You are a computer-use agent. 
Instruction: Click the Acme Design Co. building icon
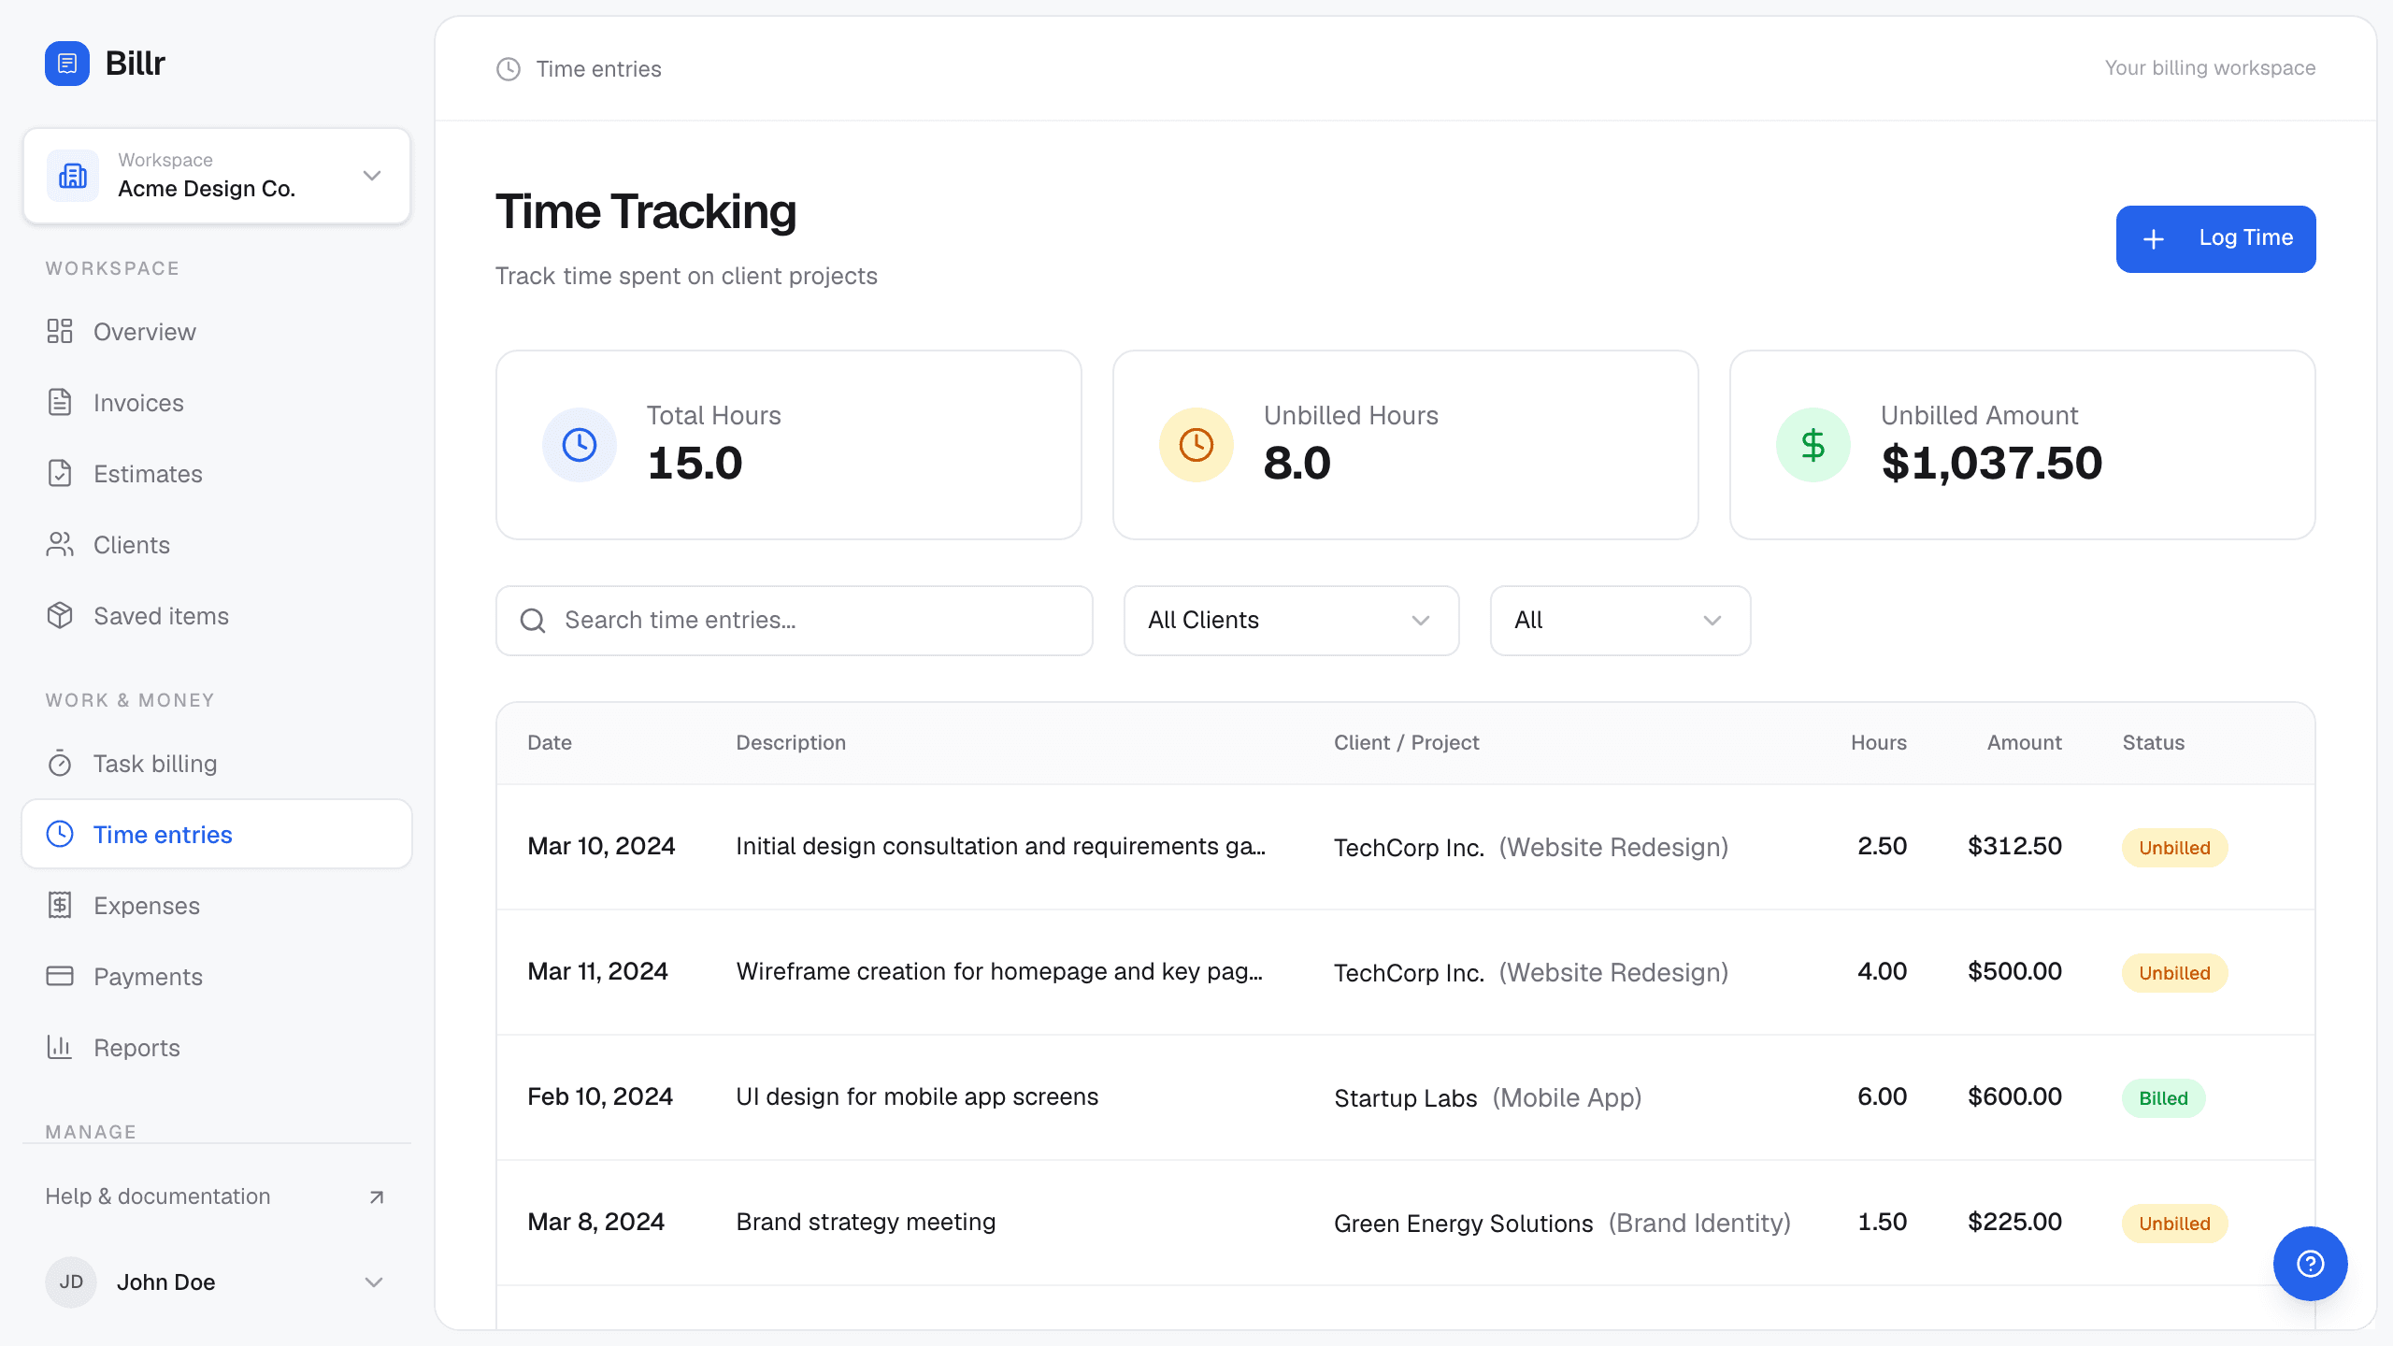73,176
